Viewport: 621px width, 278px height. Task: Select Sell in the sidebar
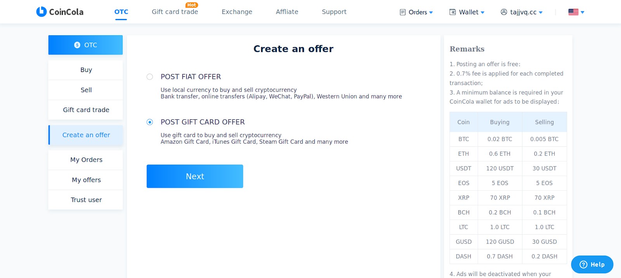(85, 90)
